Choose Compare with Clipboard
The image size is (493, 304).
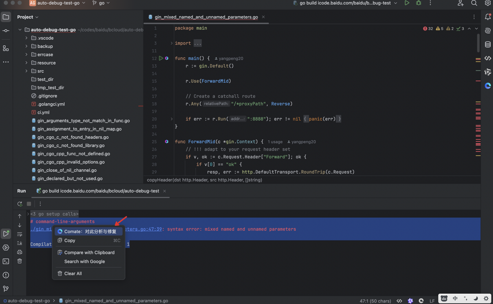click(x=88, y=252)
